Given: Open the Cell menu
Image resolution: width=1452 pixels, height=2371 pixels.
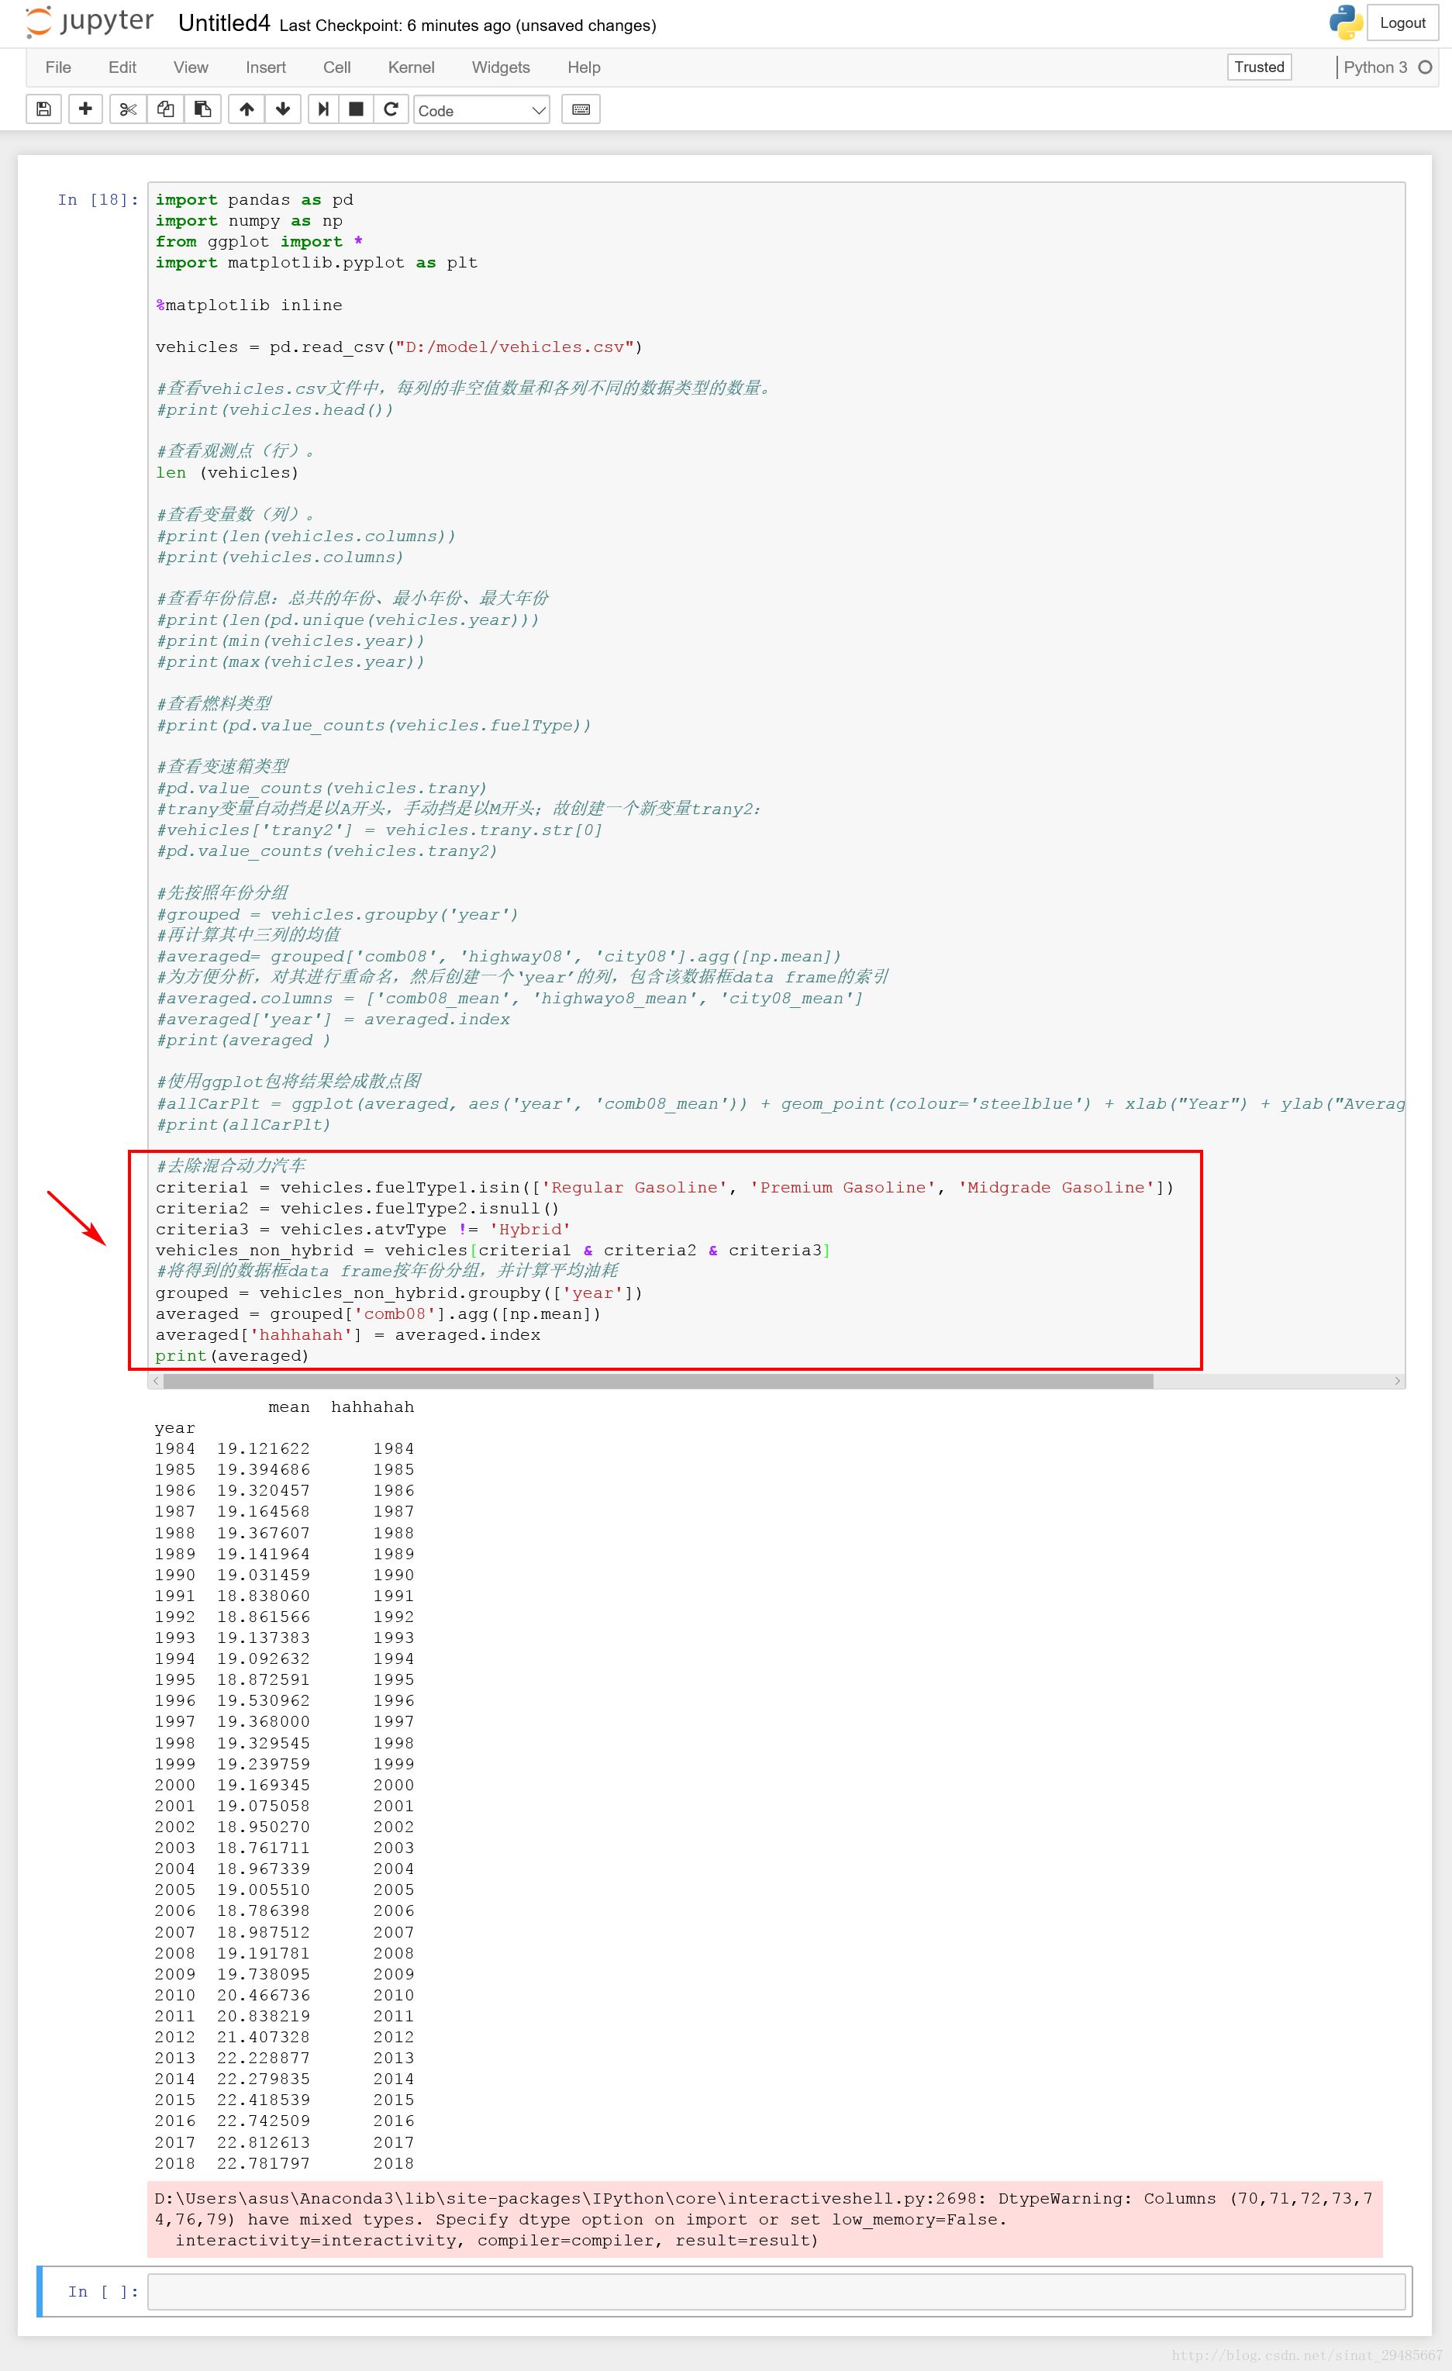Looking at the screenshot, I should coord(336,67).
